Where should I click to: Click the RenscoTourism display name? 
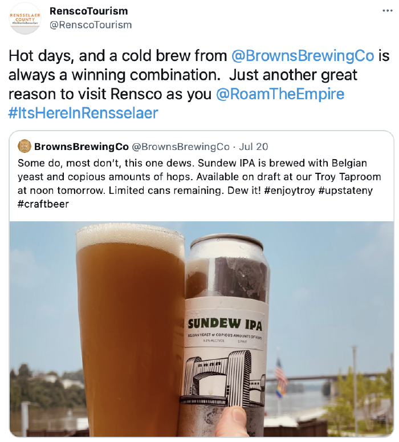[89, 11]
